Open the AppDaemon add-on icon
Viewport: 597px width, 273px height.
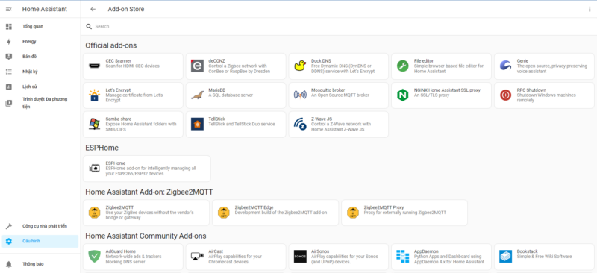point(402,257)
